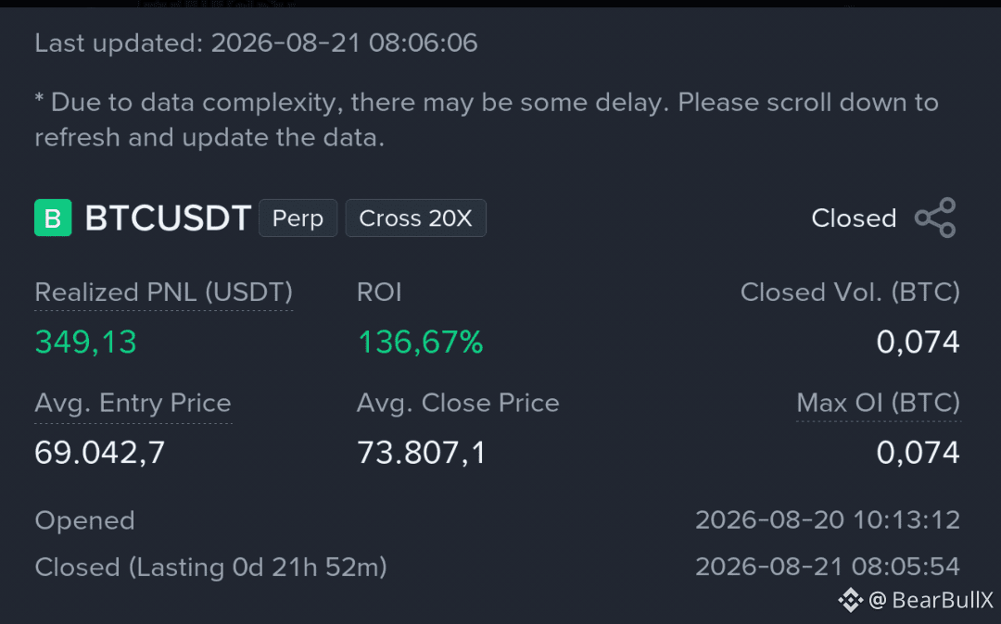This screenshot has width=1001, height=624.
Task: Click the Realized PNL (USDT) underlined label
Action: 163,293
